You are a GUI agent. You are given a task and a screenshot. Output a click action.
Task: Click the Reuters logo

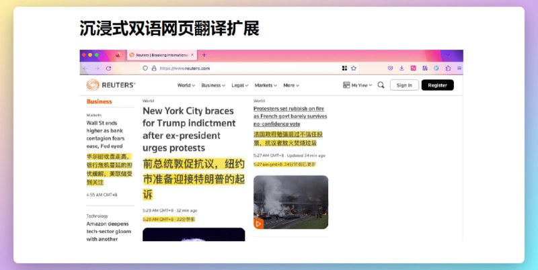coord(111,85)
